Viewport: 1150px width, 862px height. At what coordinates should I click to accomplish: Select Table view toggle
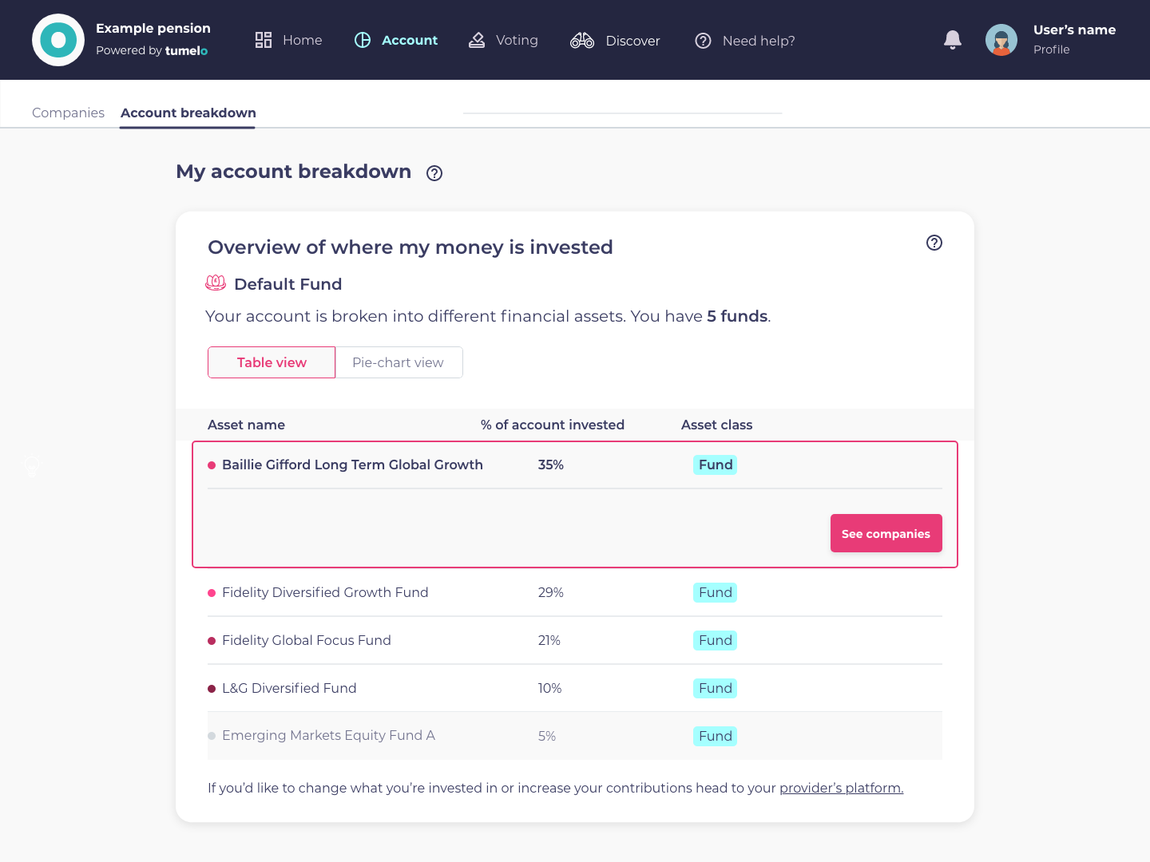point(272,362)
